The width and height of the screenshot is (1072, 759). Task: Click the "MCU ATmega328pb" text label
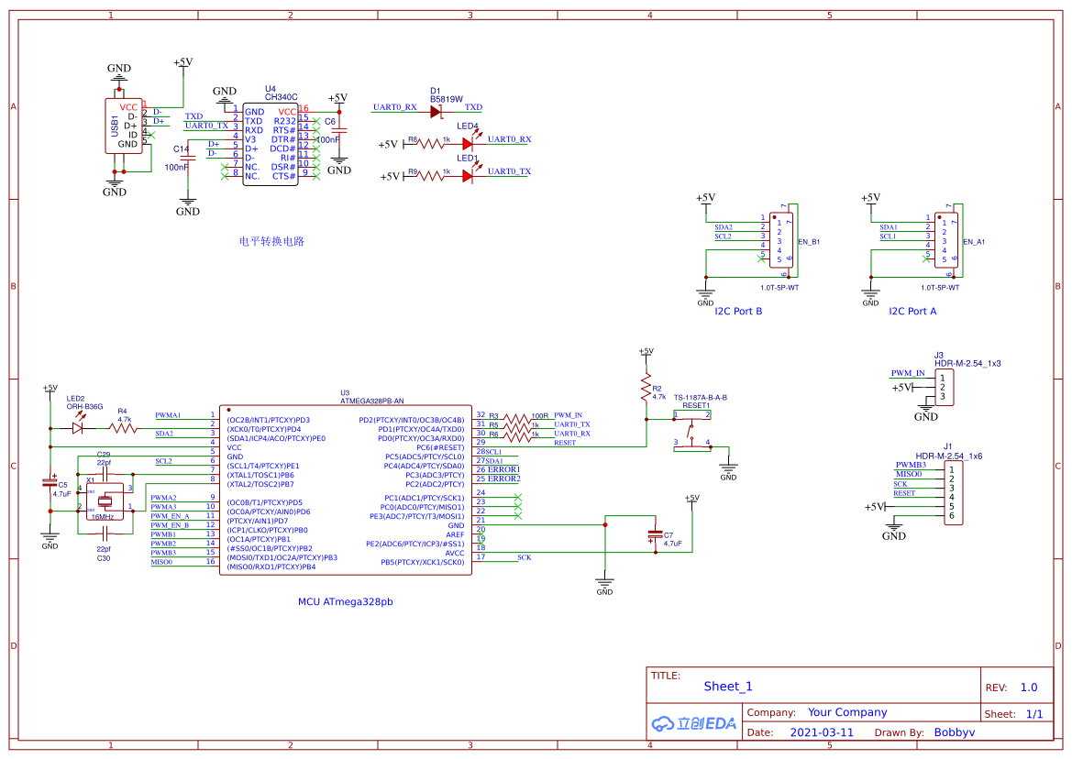(x=345, y=602)
